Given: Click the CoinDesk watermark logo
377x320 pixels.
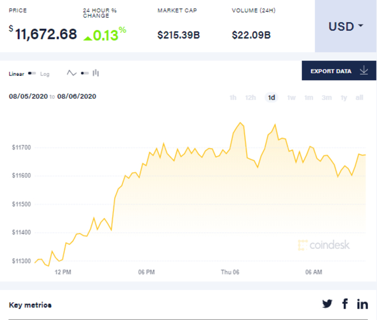Looking at the screenshot, I should click(x=324, y=245).
